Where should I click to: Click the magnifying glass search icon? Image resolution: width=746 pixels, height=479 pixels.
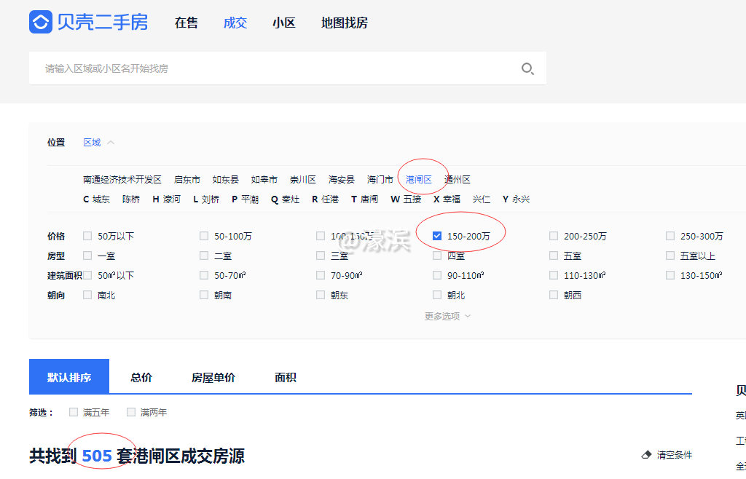pos(527,68)
